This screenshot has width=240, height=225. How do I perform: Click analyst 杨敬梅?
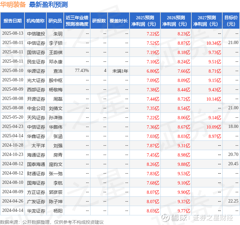55,89
